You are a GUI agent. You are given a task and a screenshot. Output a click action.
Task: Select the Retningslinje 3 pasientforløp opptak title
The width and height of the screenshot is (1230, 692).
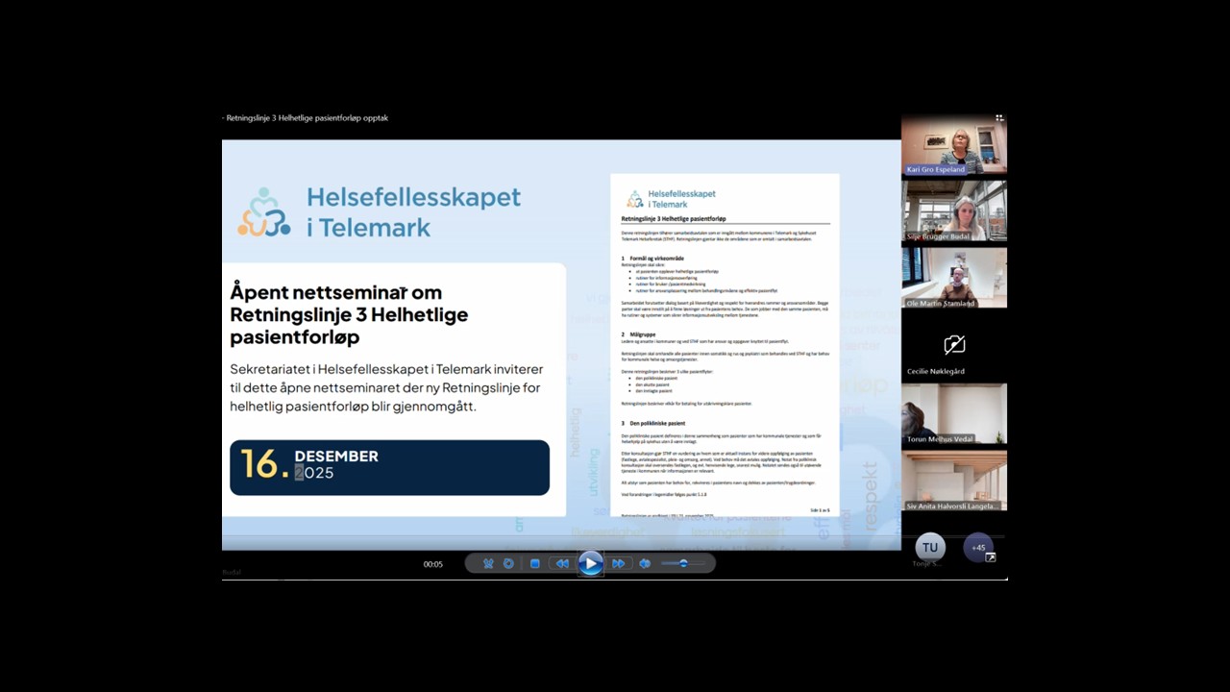click(306, 117)
